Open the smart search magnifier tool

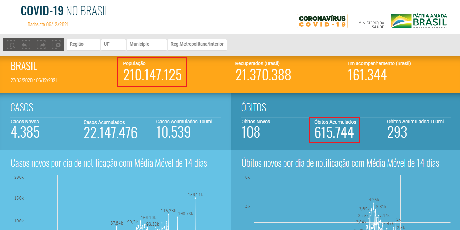tap(11, 45)
